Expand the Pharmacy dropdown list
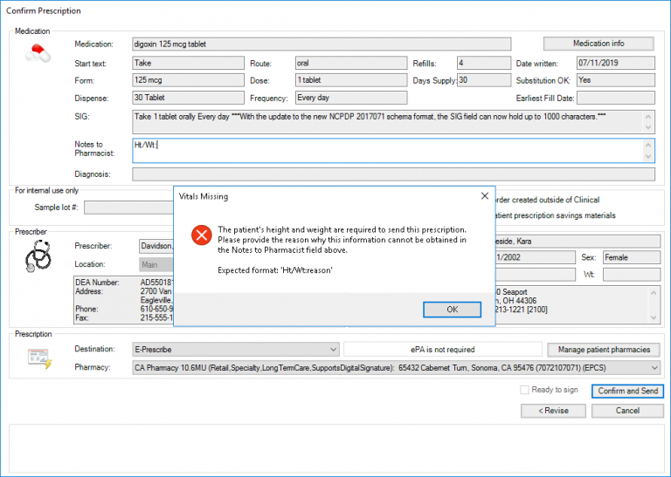The height and width of the screenshot is (477, 671). point(654,368)
